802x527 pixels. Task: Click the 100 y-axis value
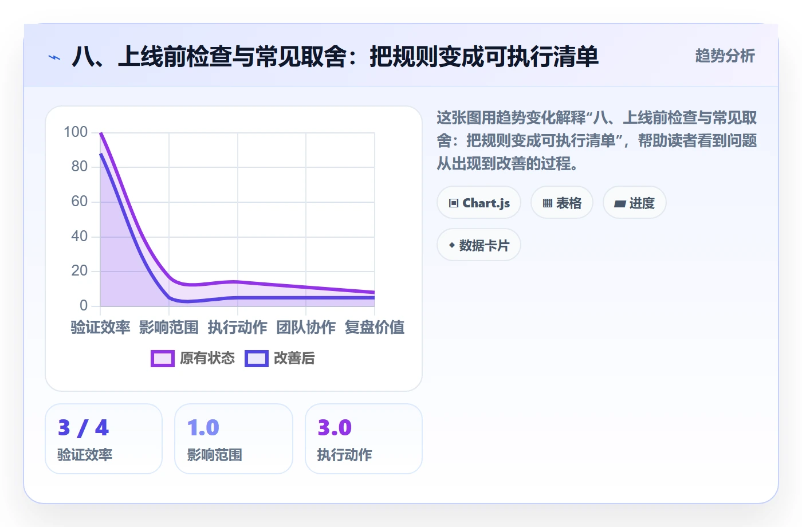[x=76, y=132]
